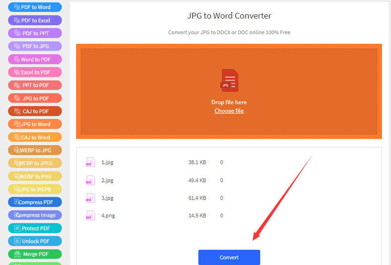
Task: Click the file icon beside 4.png
Action: (90, 216)
